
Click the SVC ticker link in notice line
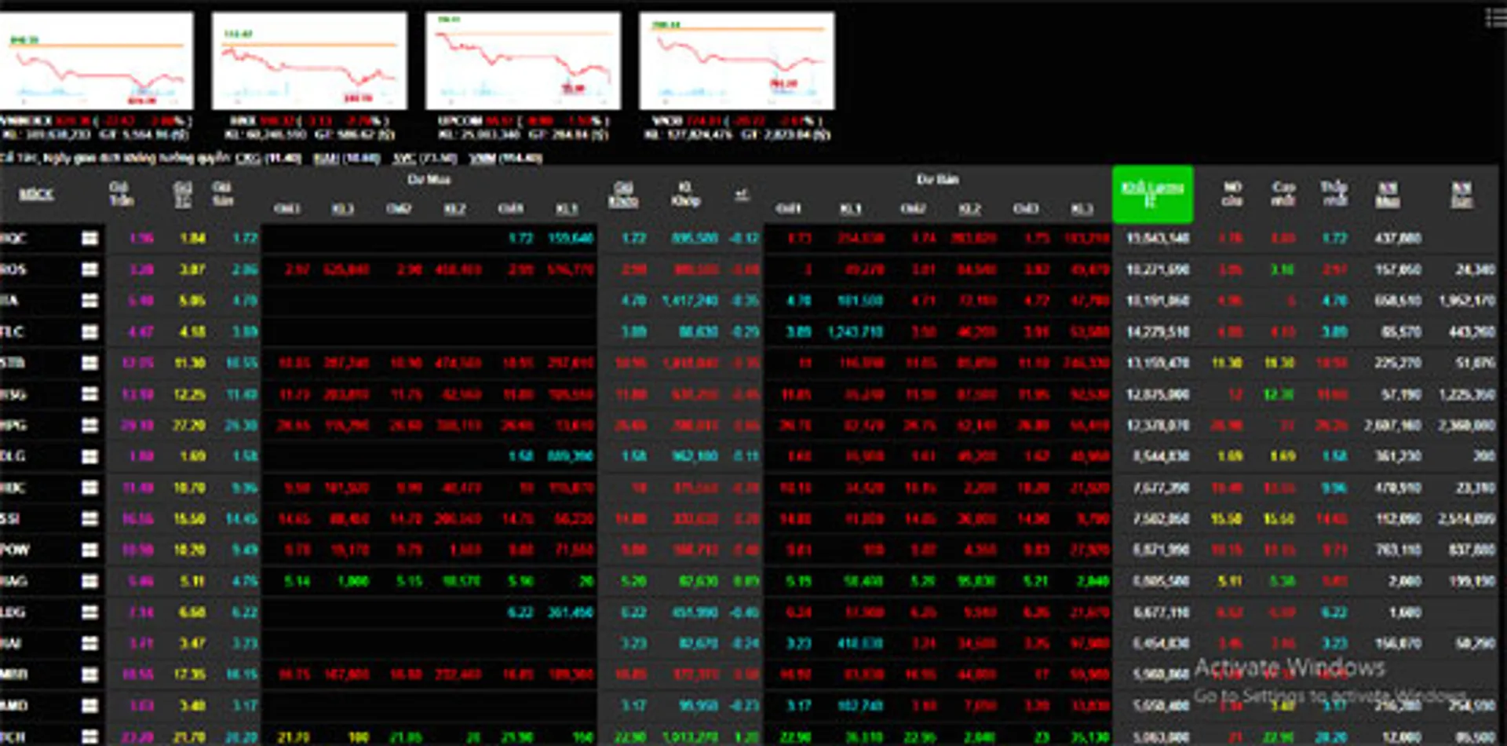point(403,158)
